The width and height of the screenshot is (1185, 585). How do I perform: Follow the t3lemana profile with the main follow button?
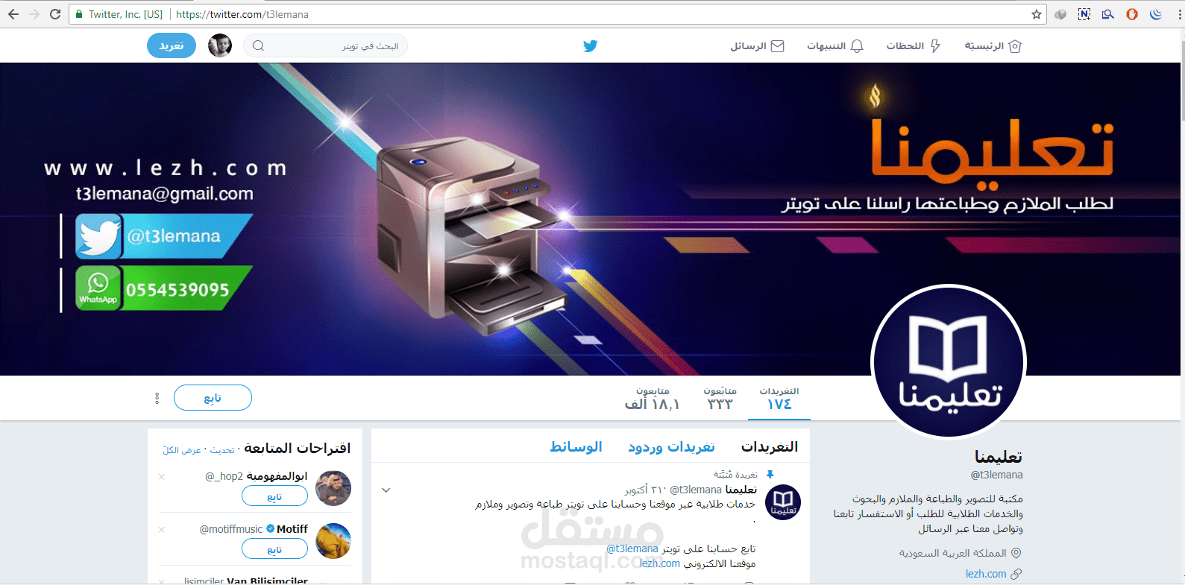coord(213,398)
